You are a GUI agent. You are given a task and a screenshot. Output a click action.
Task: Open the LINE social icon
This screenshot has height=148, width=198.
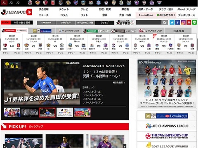pyautogui.click(x=194, y=22)
